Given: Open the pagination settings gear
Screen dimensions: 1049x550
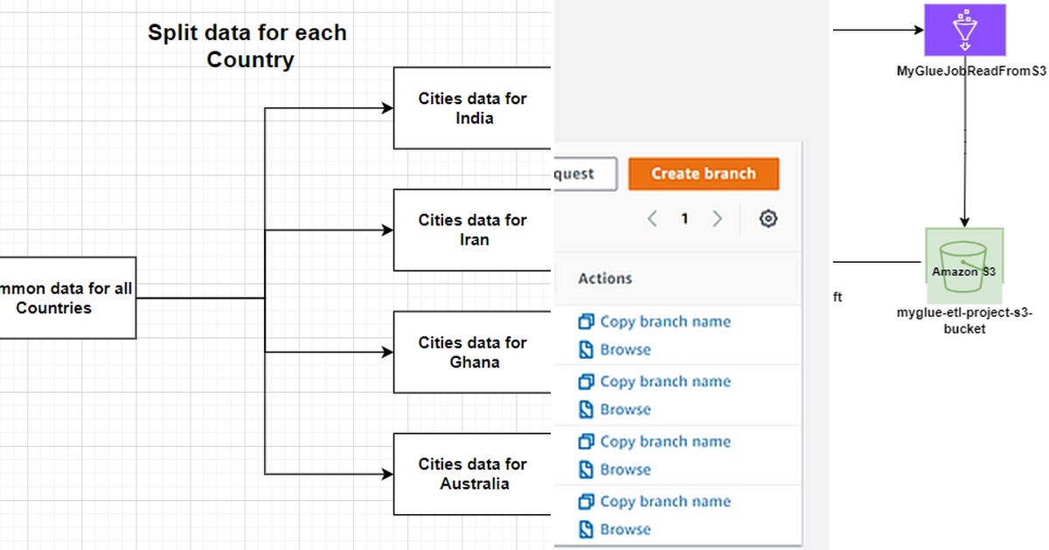Looking at the screenshot, I should pos(768,218).
